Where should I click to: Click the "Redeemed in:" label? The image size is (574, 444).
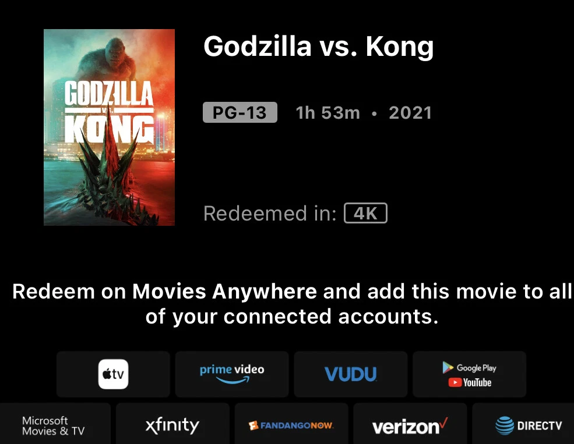pos(270,214)
